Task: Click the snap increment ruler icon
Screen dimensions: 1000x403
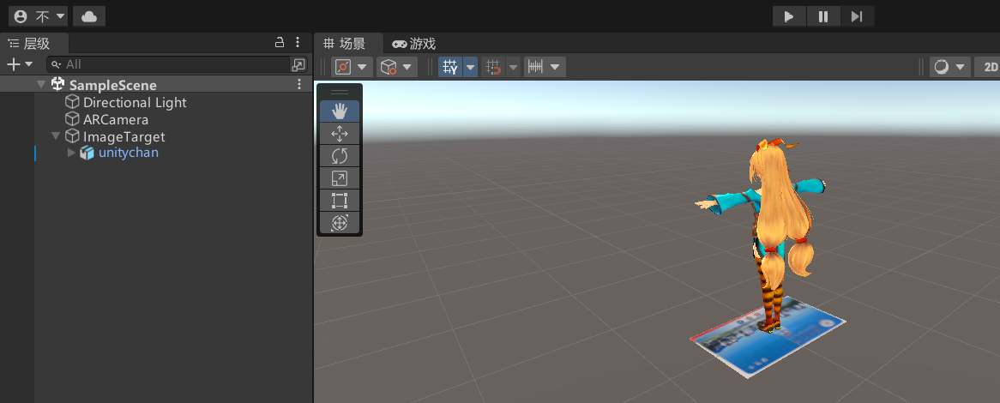Action: click(x=536, y=67)
